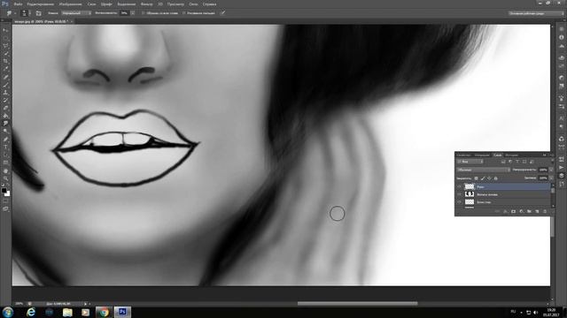Select the Clone Stamp tool
Viewport: 567px width, 318px height.
click(5, 93)
